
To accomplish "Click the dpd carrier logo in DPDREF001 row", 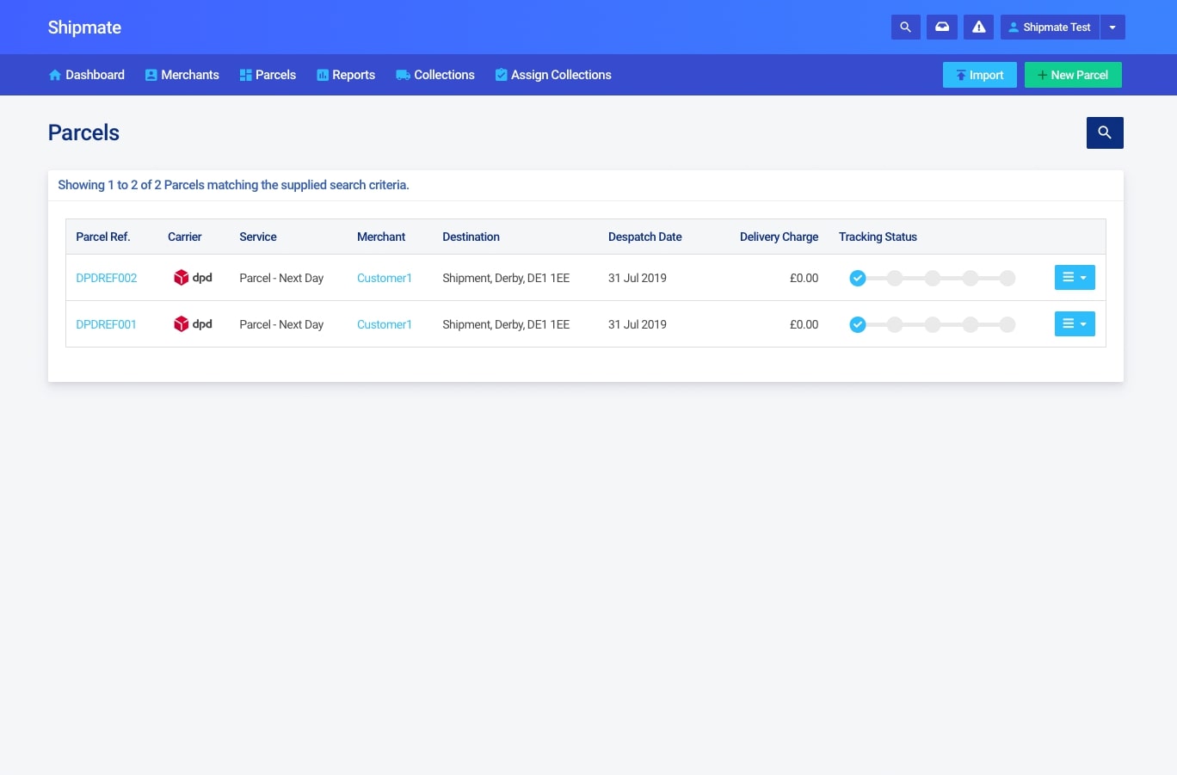I will click(193, 324).
